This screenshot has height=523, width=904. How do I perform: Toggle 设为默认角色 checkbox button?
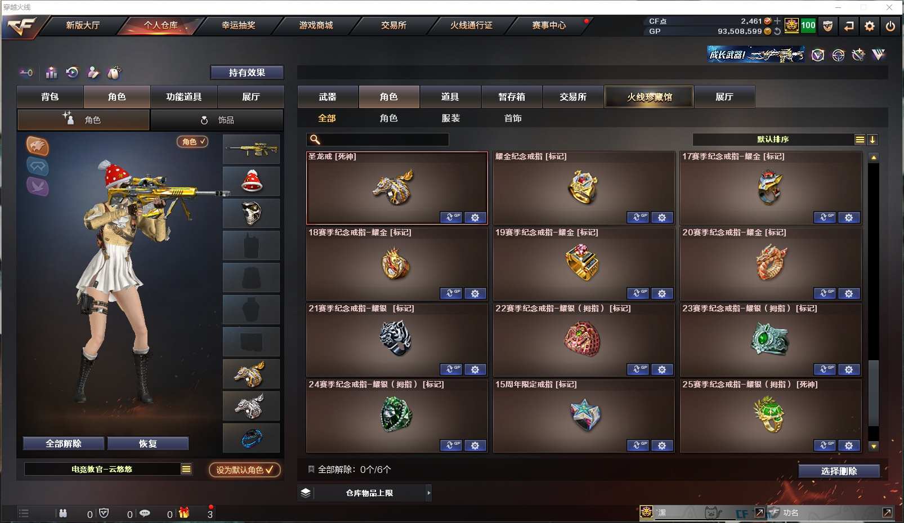245,470
